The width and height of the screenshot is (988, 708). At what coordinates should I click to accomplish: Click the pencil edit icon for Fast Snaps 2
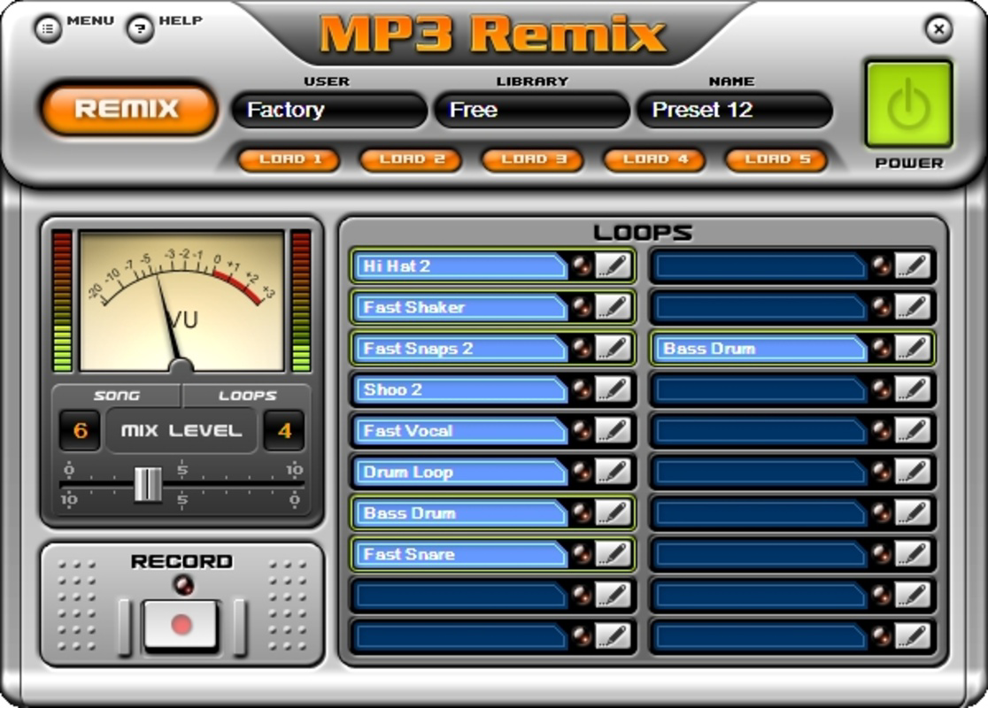tap(614, 349)
